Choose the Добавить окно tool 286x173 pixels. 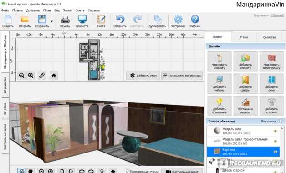(271, 83)
